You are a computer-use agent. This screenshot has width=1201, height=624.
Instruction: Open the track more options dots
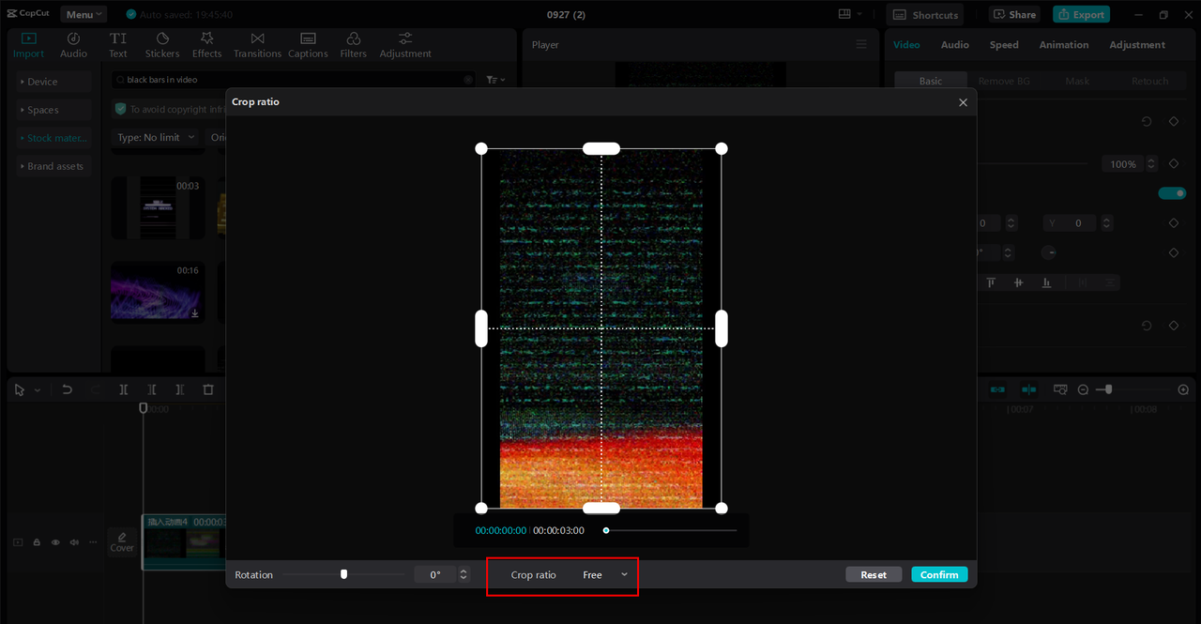(x=92, y=542)
